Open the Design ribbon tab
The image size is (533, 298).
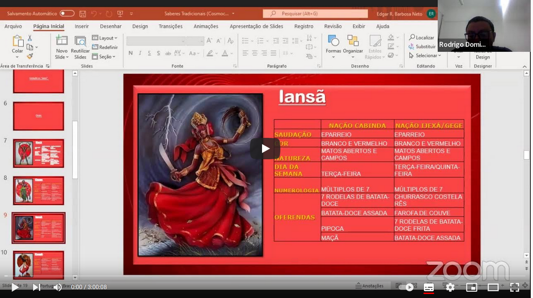(x=140, y=26)
